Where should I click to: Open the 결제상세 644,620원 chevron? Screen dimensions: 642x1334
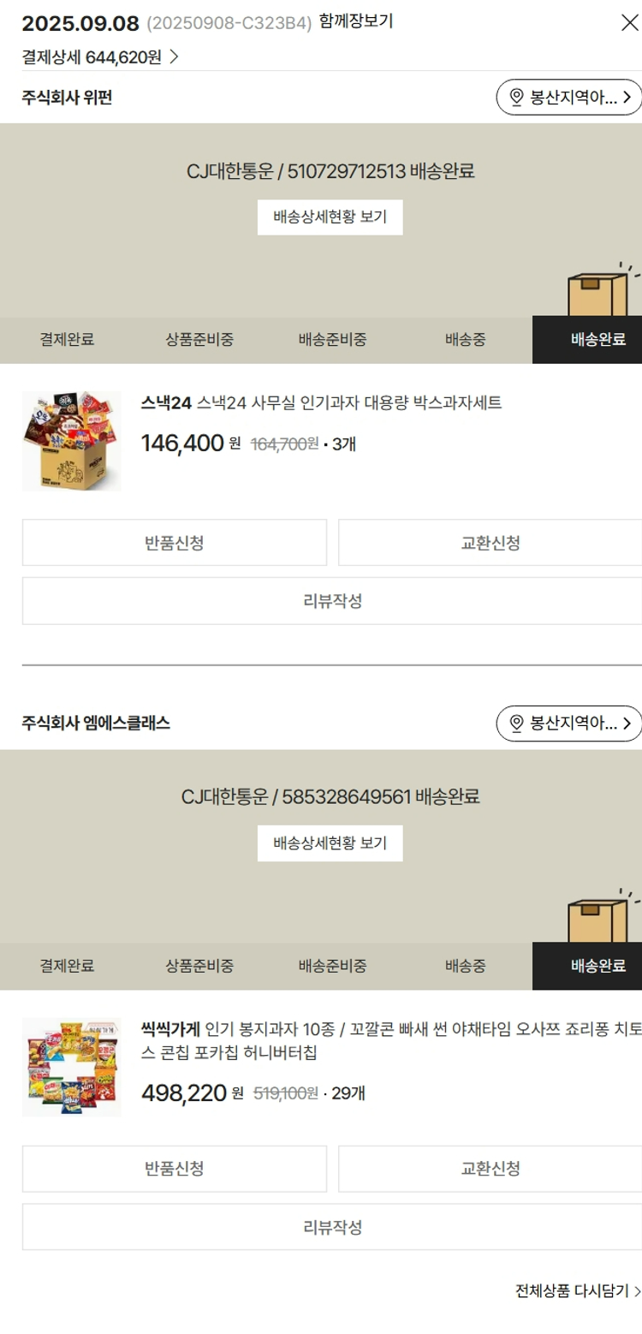(x=174, y=57)
